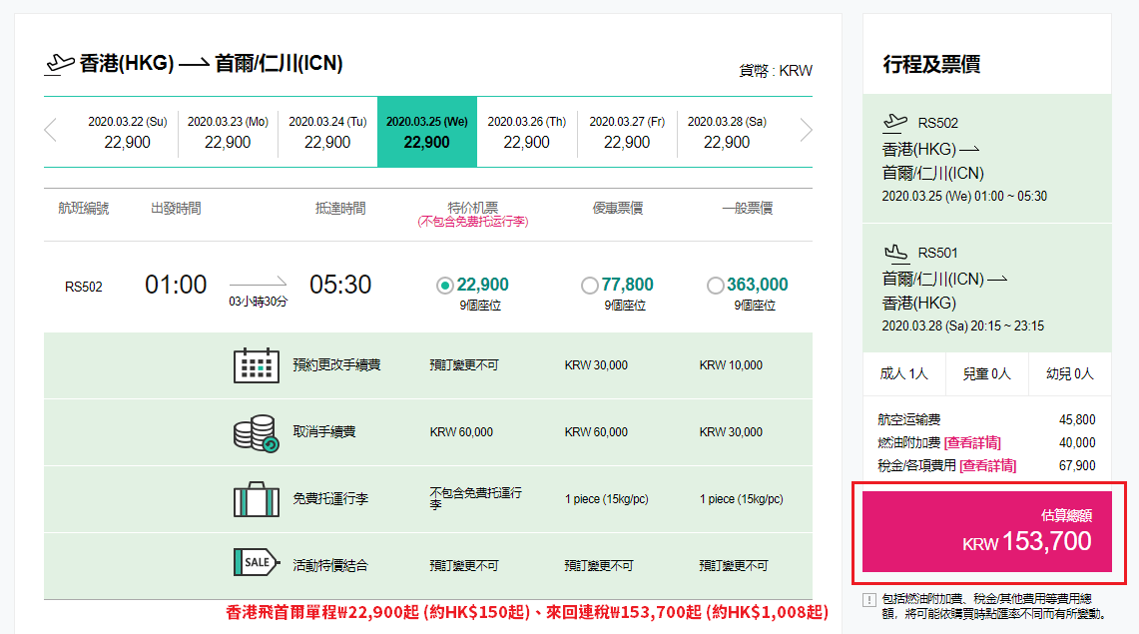
Task: Click the 特价机票 column header
Action: click(473, 208)
